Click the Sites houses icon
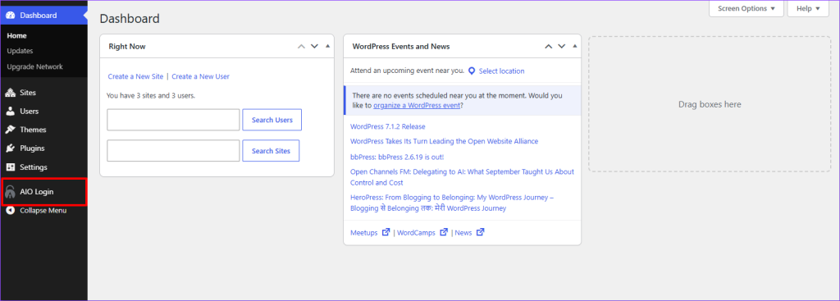This screenshot has width=840, height=301. (10, 93)
